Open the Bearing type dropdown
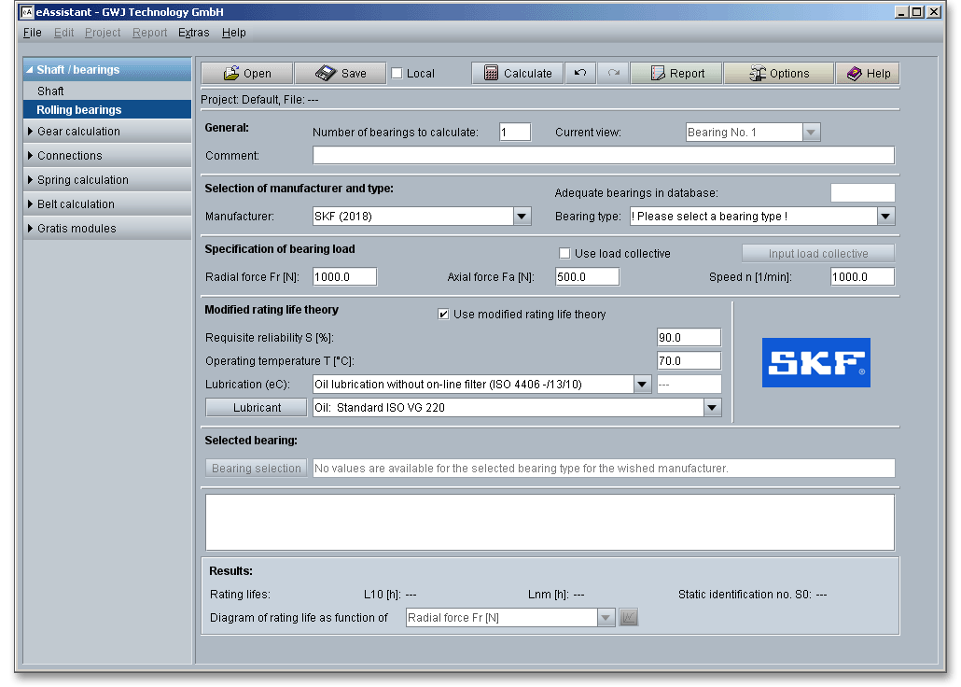Viewport: 961px width, 687px height. tap(884, 217)
